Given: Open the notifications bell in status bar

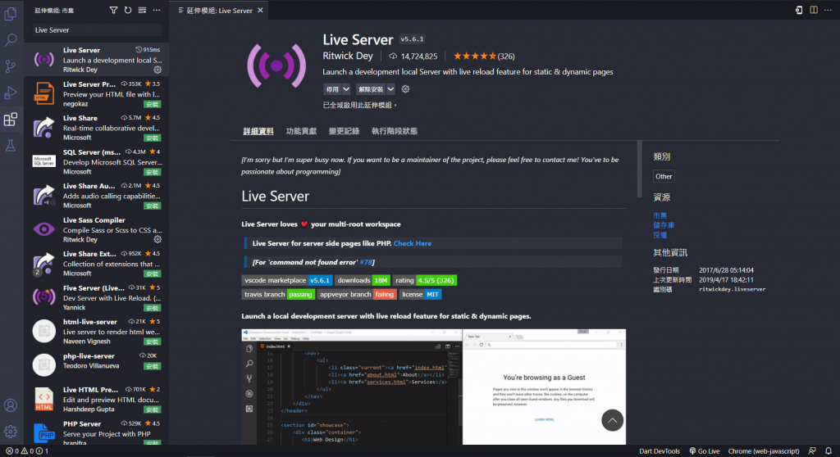Looking at the screenshot, I should point(829,451).
